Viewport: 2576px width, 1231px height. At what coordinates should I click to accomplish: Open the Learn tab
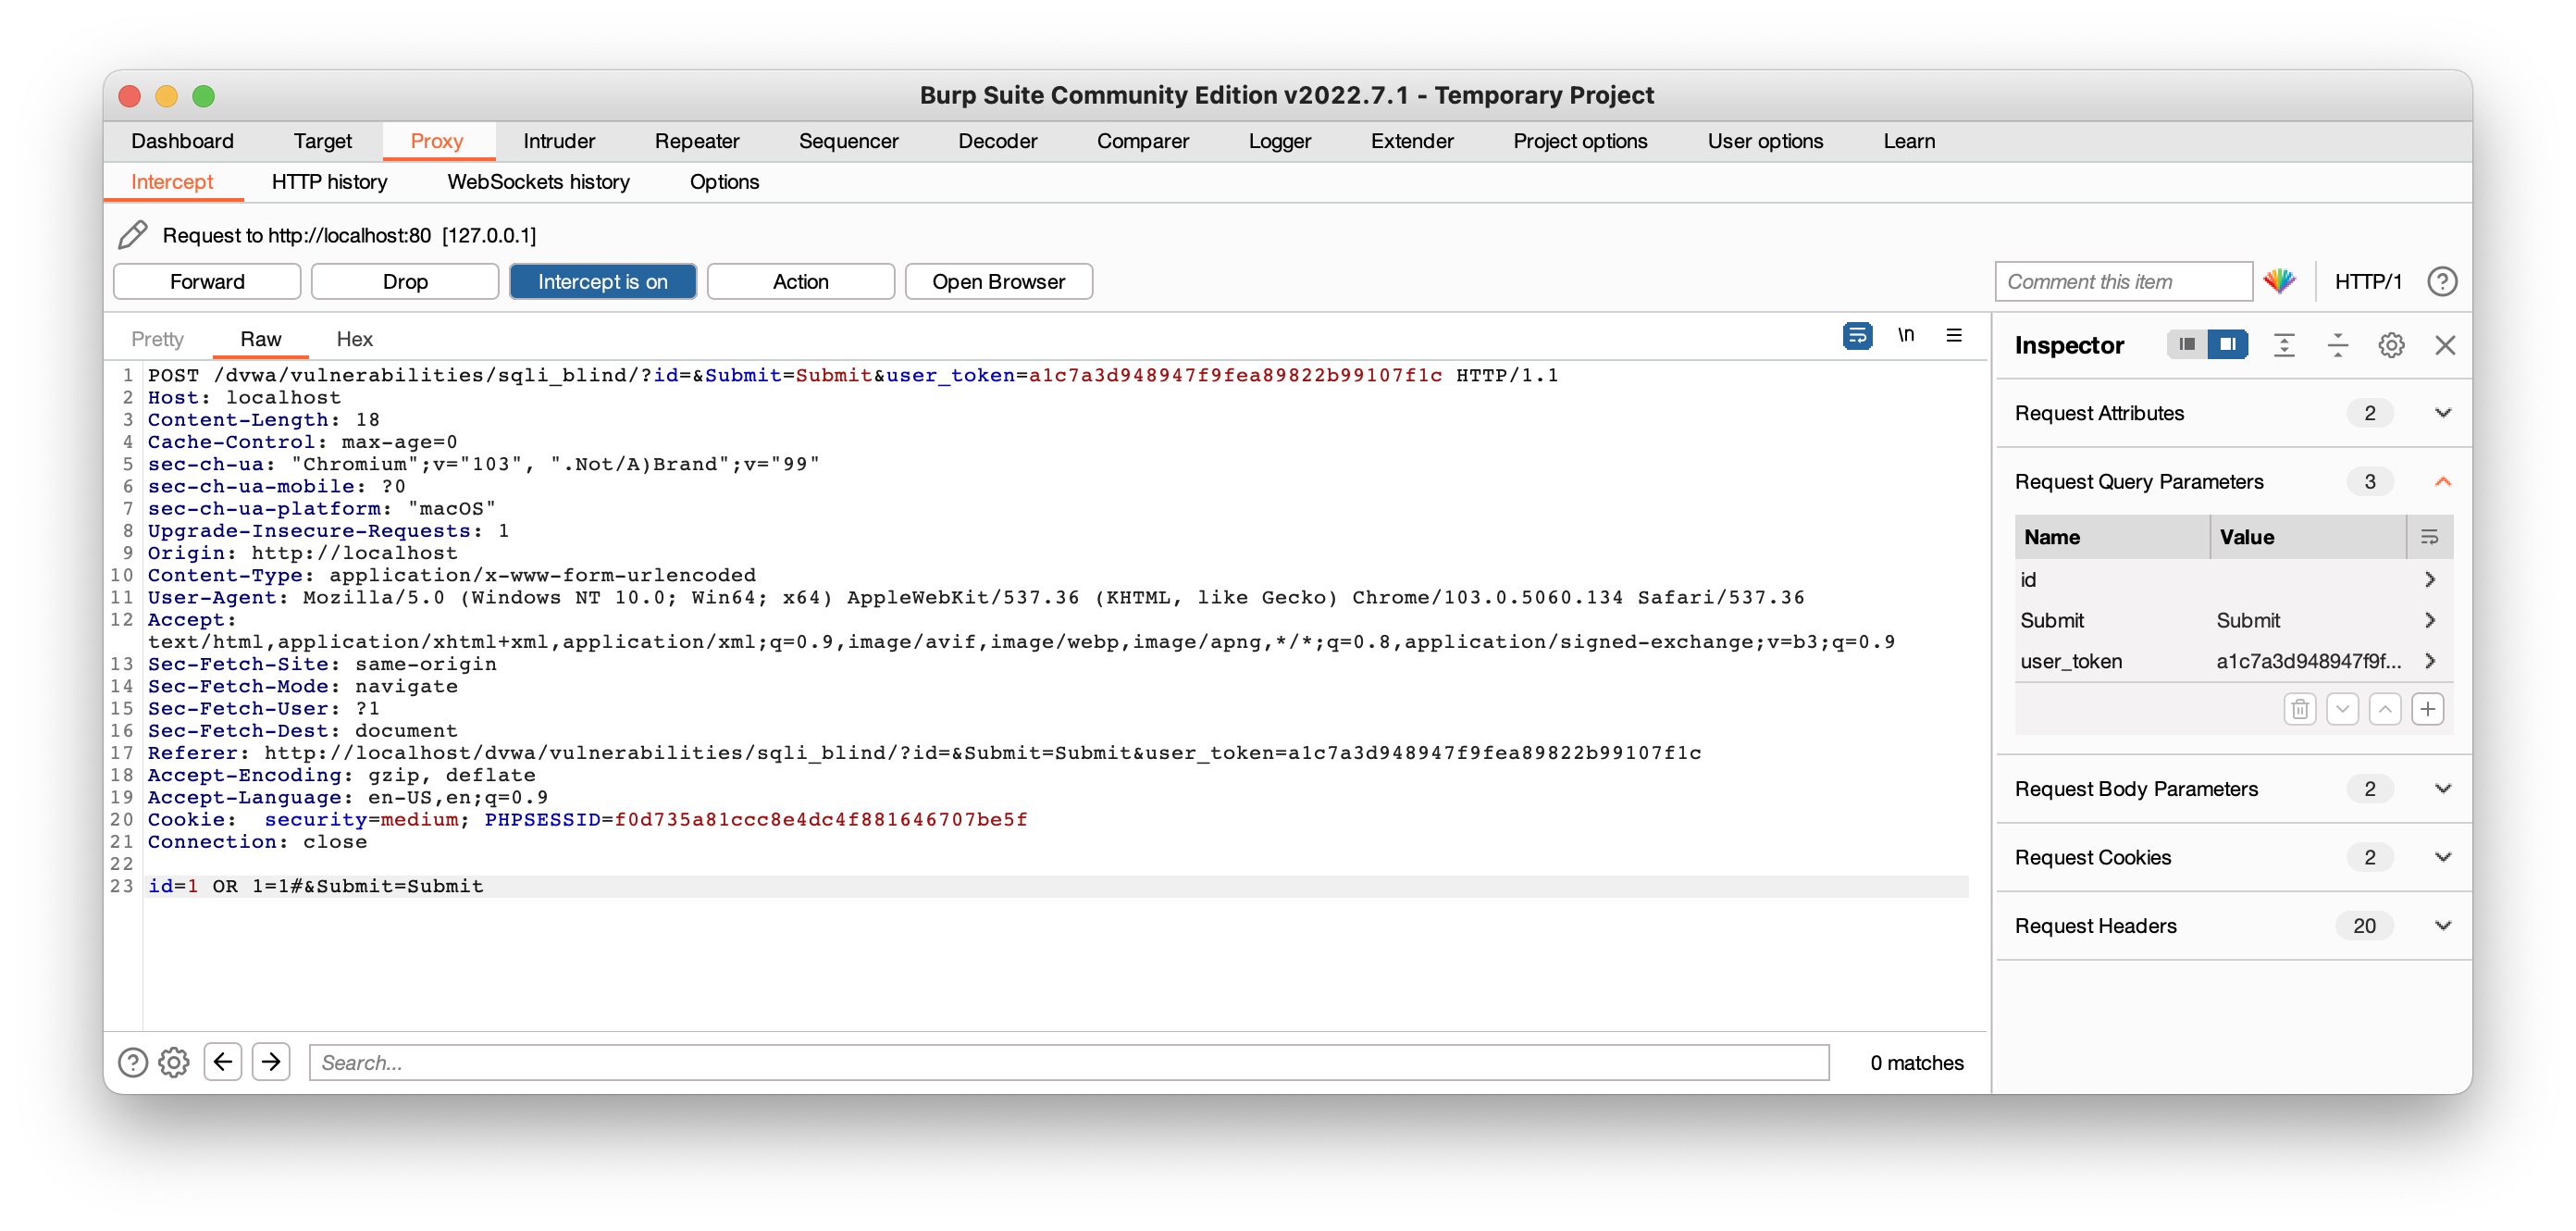[x=1908, y=141]
